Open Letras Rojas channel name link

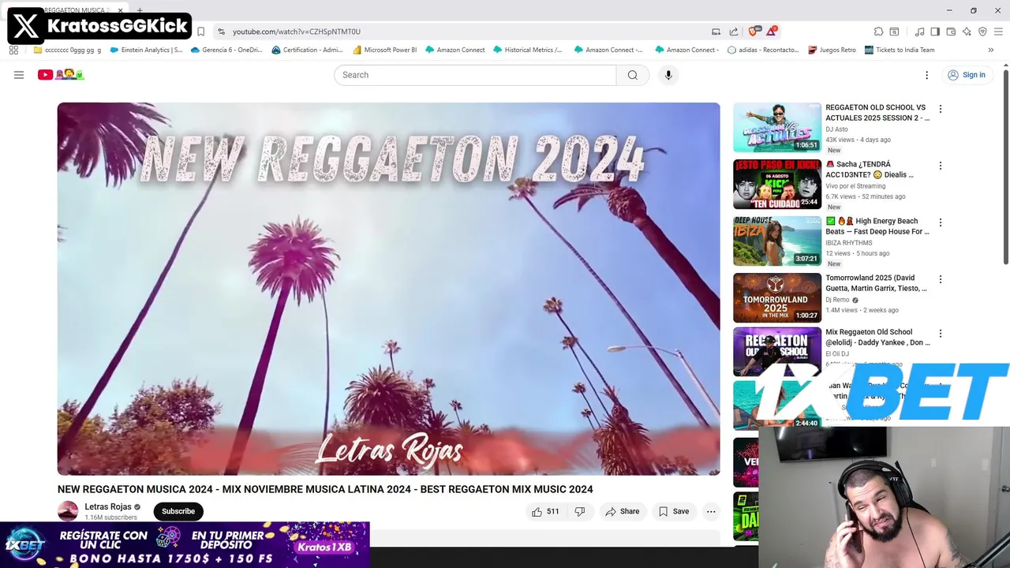108,506
